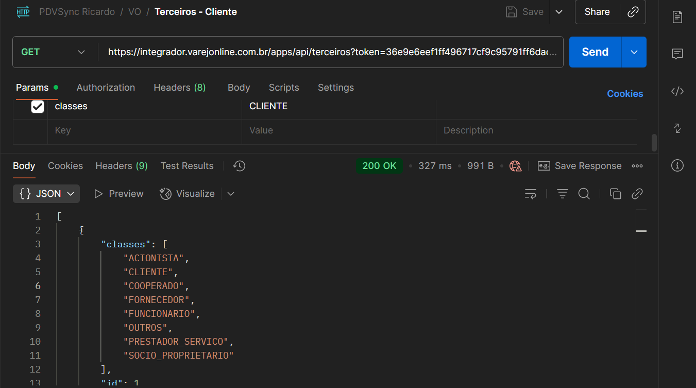Screen dimensions: 696x388
Task: Copy the response body with copy icon
Action: [x=615, y=194]
